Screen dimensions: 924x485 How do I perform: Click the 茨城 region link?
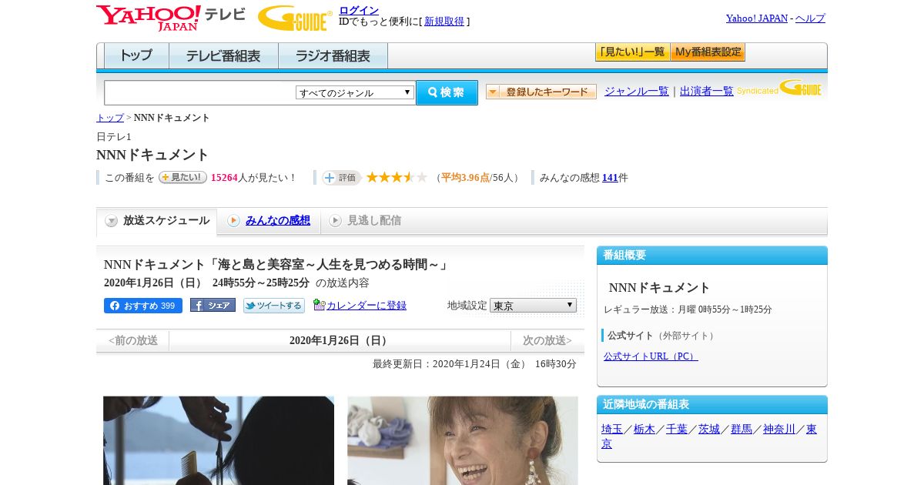[709, 430]
